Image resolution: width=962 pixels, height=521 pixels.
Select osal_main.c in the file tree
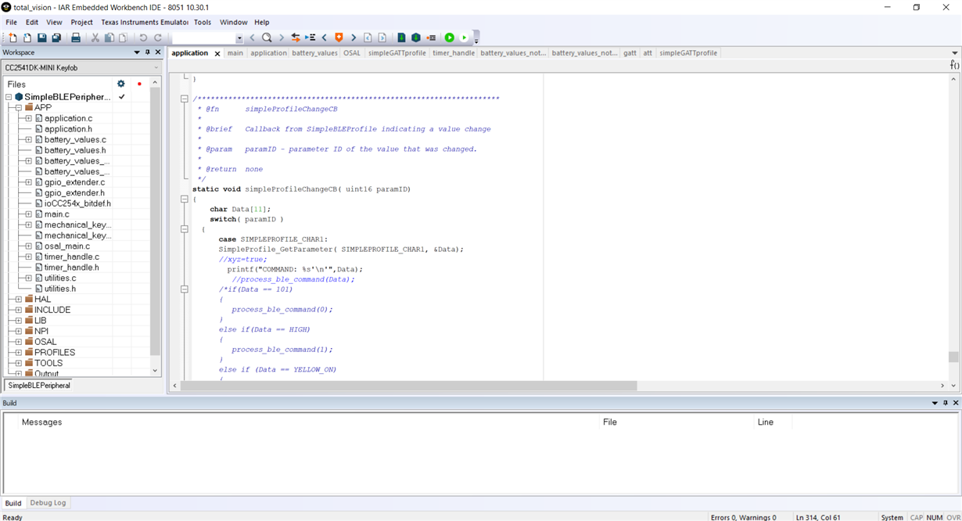(x=67, y=246)
